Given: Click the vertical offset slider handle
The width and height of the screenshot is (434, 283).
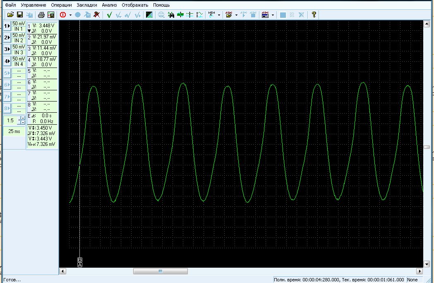Looking at the screenshot, I should [x=427, y=147].
